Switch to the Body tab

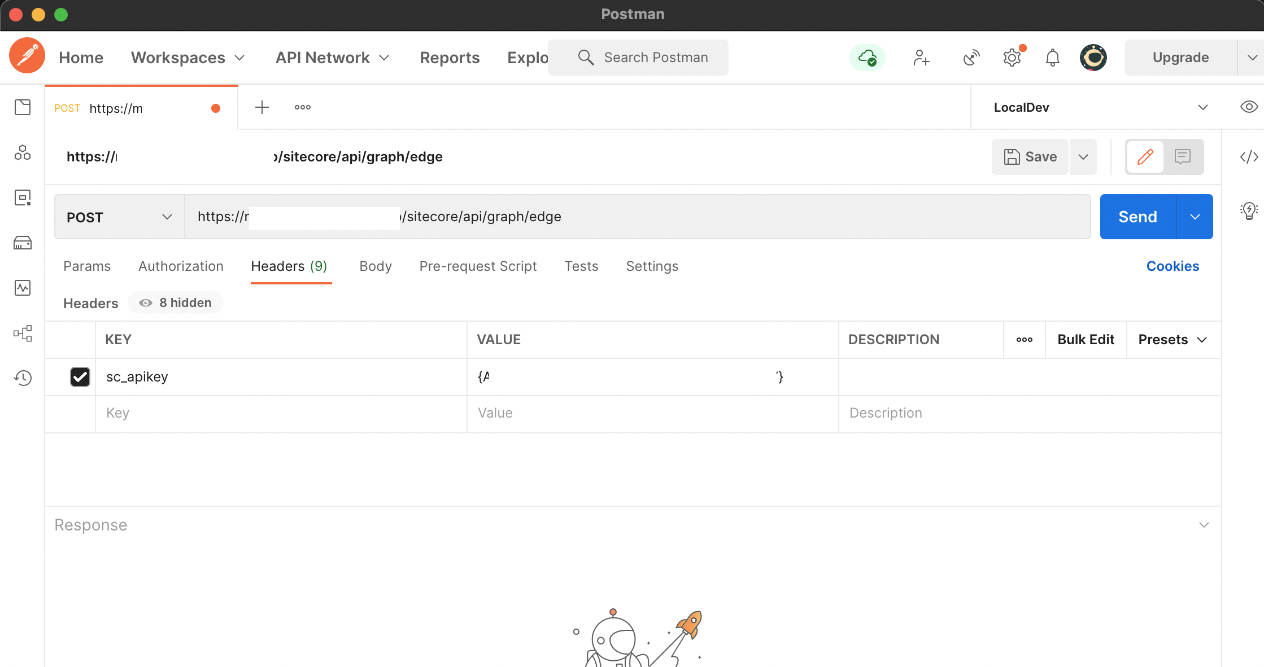[376, 266]
